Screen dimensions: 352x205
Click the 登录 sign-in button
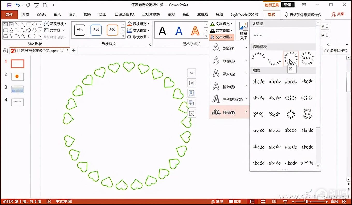288,5
